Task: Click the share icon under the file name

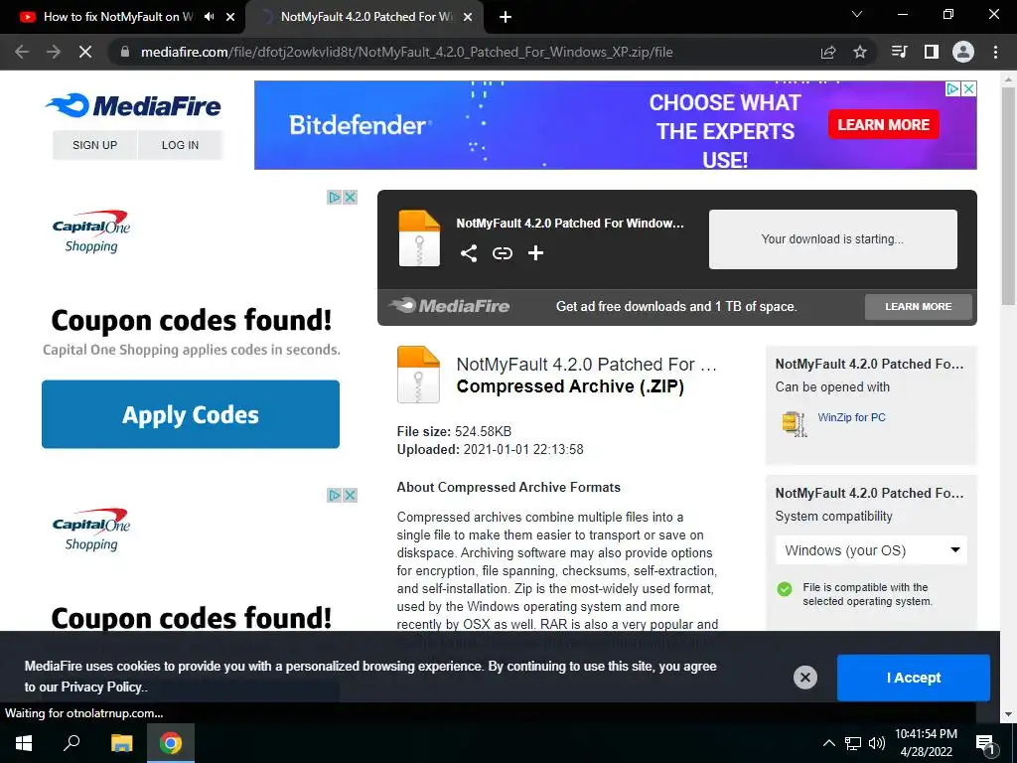Action: pos(469,253)
